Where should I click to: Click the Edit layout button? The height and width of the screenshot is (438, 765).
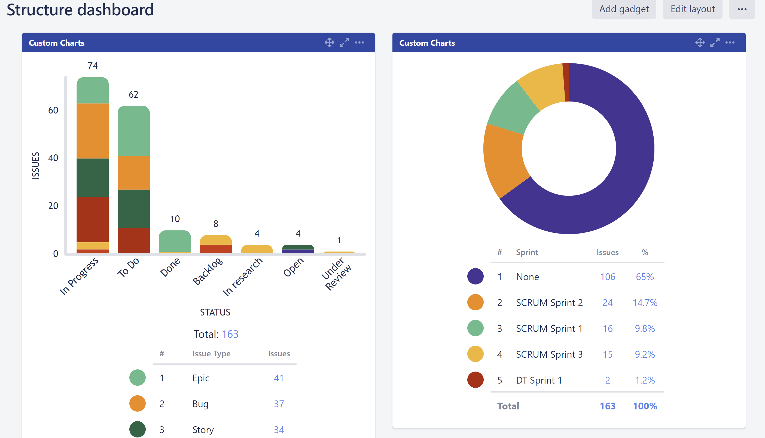[693, 9]
